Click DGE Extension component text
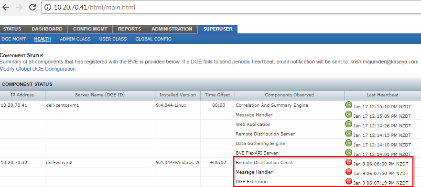The width and height of the screenshot is (421, 187). (251, 182)
